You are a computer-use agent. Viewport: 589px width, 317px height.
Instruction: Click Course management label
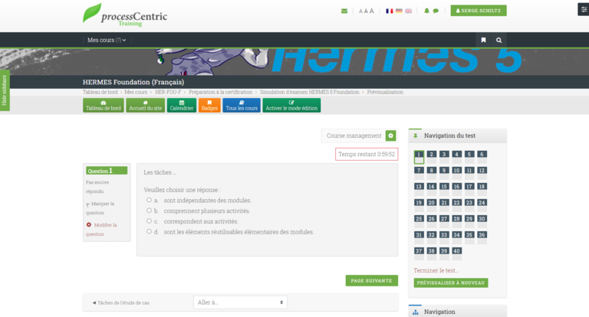click(x=354, y=136)
